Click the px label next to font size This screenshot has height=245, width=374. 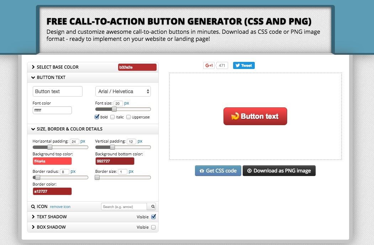tap(127, 103)
